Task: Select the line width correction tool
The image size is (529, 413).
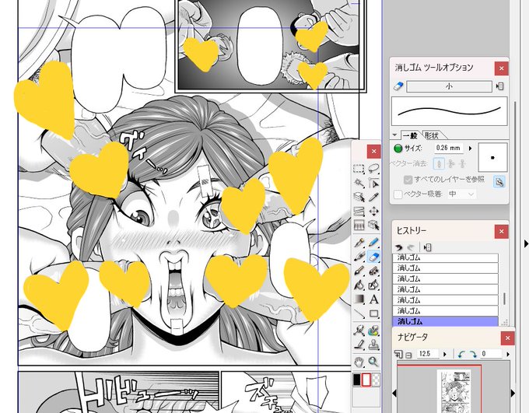Action: coord(359,345)
